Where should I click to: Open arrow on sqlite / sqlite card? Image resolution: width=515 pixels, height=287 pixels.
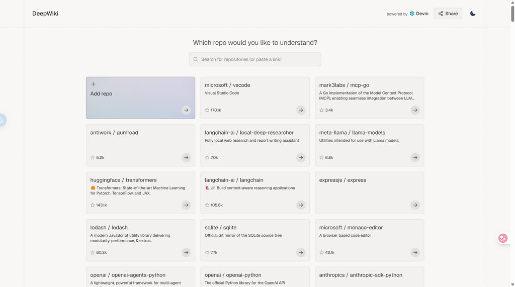click(x=301, y=252)
